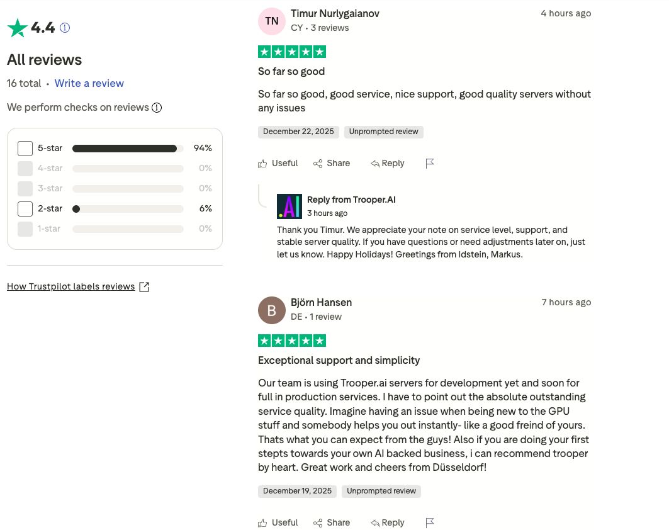Click the 5-star progress bar

point(126,148)
